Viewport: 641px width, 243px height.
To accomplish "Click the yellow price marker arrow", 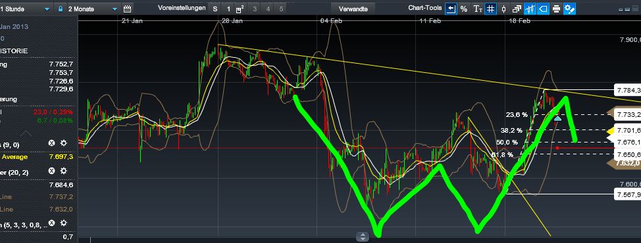I will click(x=611, y=131).
